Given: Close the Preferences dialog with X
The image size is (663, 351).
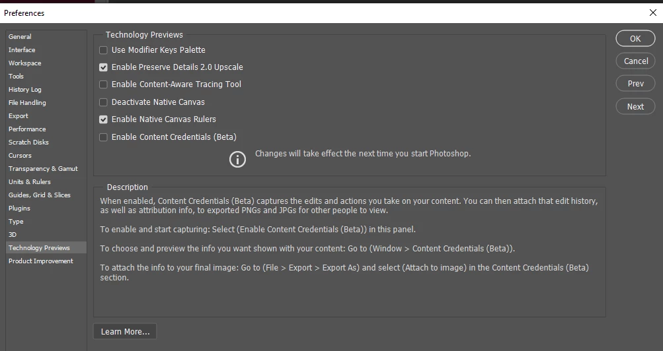Looking at the screenshot, I should pyautogui.click(x=653, y=13).
